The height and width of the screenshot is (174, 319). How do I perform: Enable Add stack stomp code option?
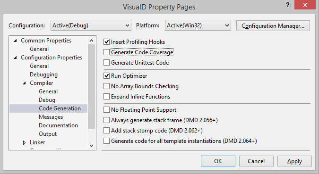tap(106, 130)
